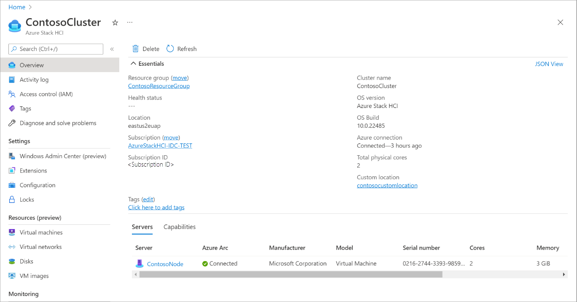577x302 pixels.
Task: Open the ellipsis more options menu
Action: (x=130, y=22)
